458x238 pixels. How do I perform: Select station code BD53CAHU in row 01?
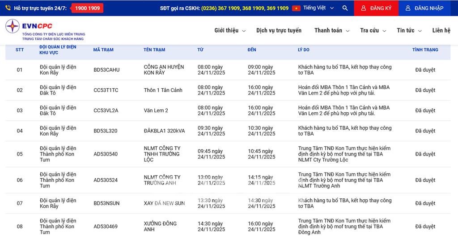point(106,70)
